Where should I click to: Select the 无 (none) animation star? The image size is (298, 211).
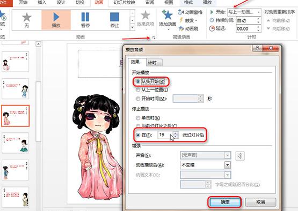[27, 20]
